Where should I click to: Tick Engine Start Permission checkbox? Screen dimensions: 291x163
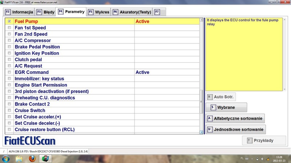click(x=9, y=85)
